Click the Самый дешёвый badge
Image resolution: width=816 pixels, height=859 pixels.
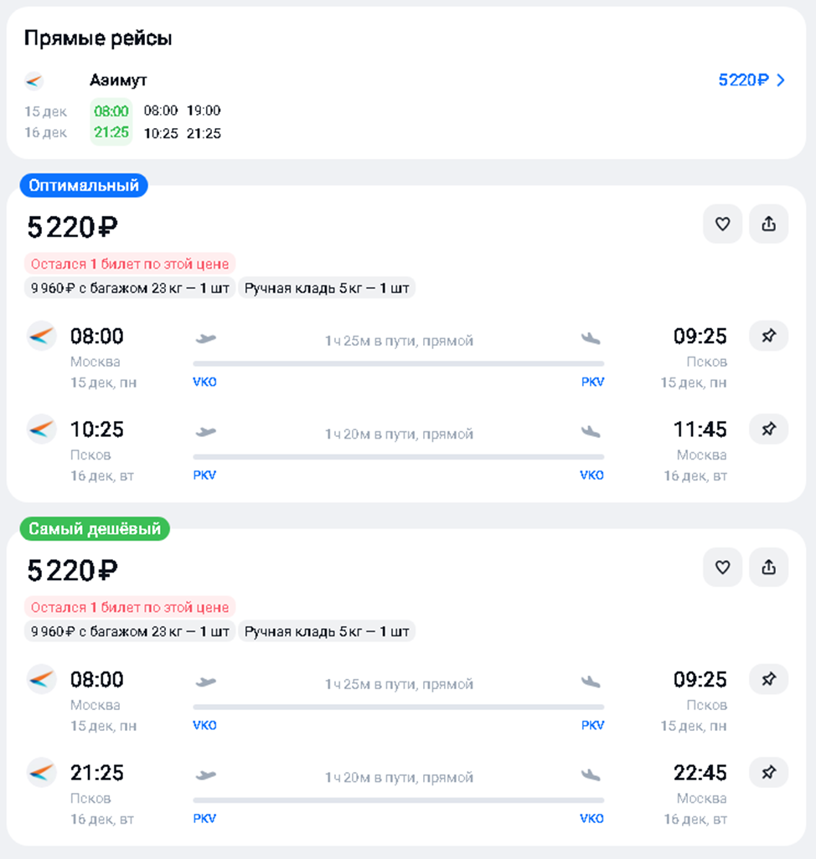coord(95,529)
